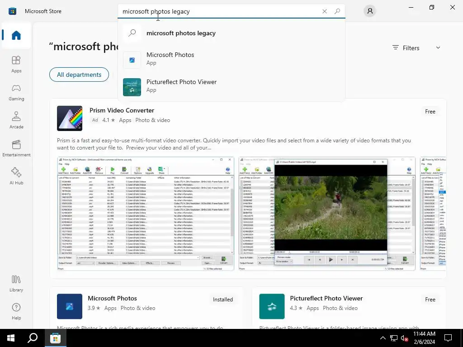Click the Pictureflect Photo Viewer result title

pos(326,298)
